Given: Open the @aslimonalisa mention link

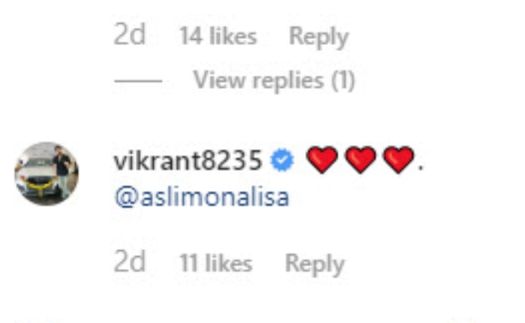Looking at the screenshot, I should point(202,197).
